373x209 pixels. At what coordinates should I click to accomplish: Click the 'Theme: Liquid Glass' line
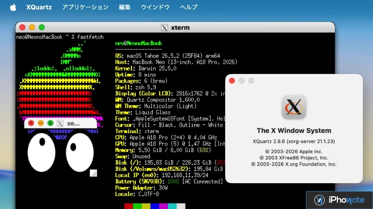(143, 112)
